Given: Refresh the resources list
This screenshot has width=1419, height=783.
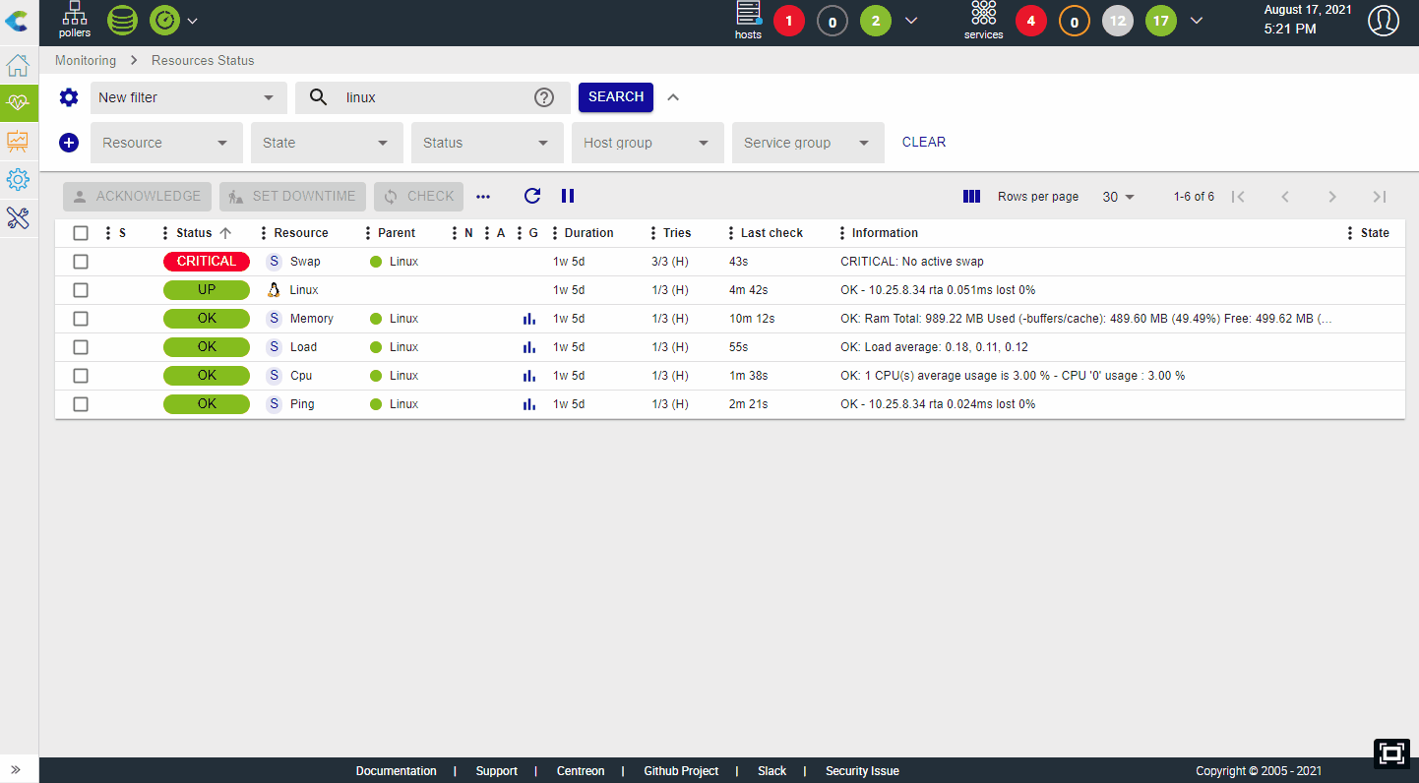Looking at the screenshot, I should [x=532, y=196].
